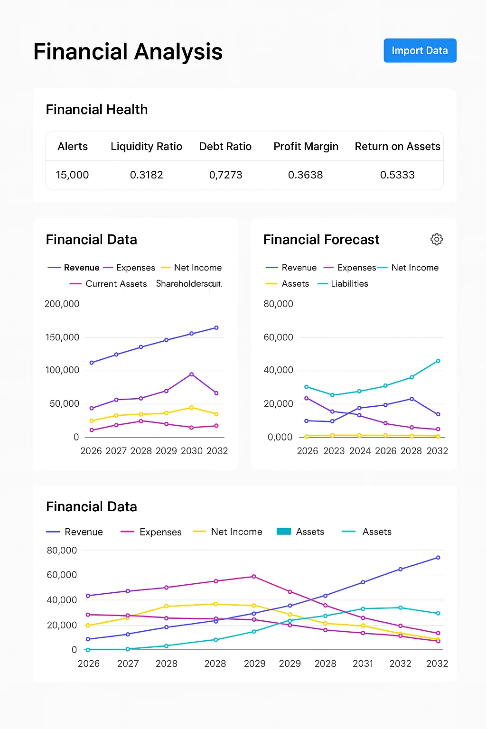Click the Return on Assets header
The height and width of the screenshot is (729, 486).
point(397,147)
